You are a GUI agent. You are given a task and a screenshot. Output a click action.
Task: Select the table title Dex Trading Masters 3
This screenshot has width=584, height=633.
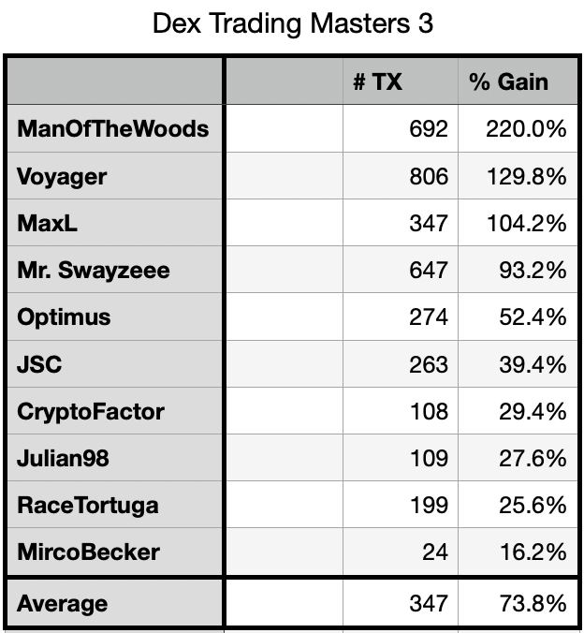(293, 23)
